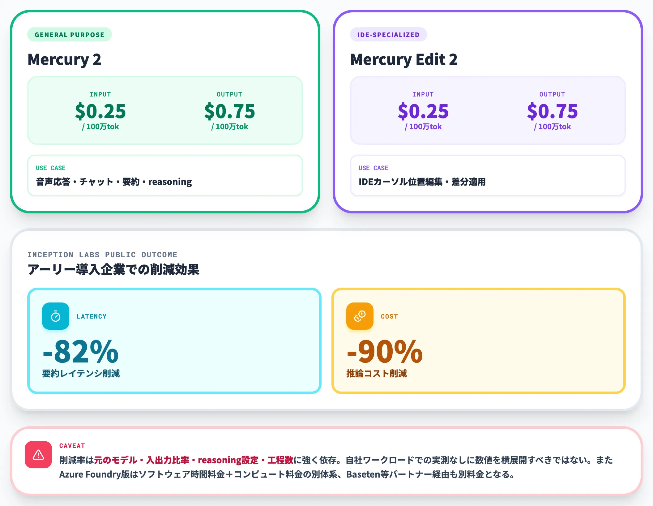Click the purple OUTPUT label under Mercury Edit 2
Image resolution: width=653 pixels, height=506 pixels.
(553, 94)
